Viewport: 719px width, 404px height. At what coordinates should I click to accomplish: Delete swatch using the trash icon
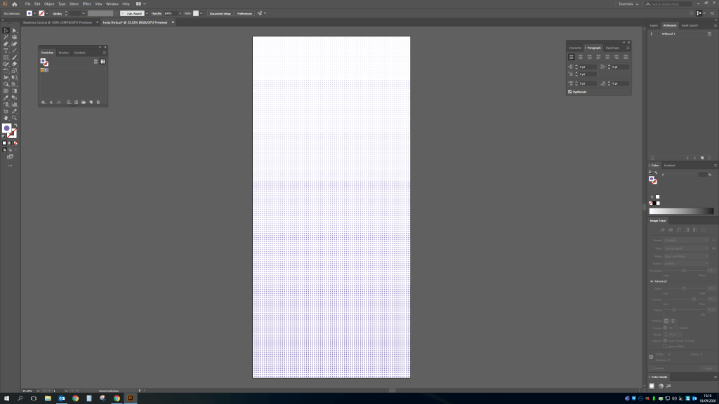pos(98,102)
